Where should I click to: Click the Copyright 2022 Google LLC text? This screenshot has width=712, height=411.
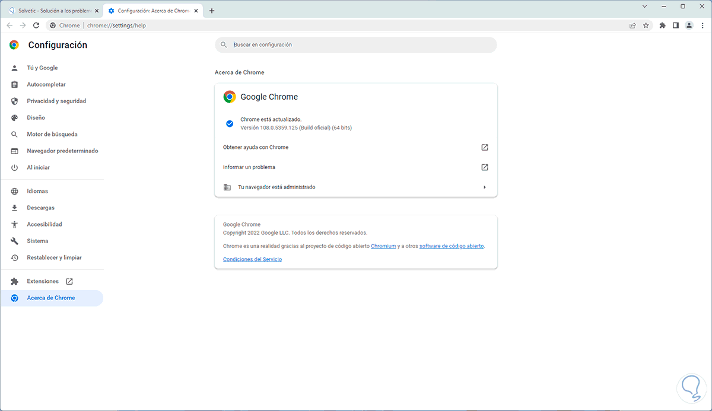pyautogui.click(x=295, y=232)
